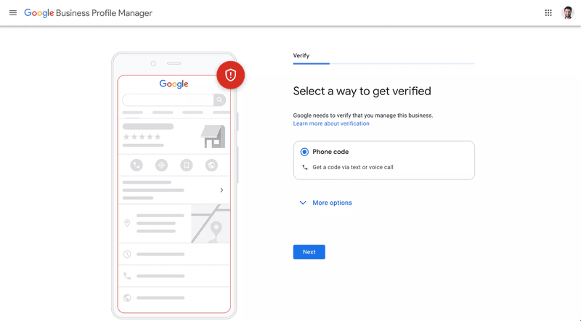Click the Phone code option card
This screenshot has height=321, width=581.
[384, 160]
